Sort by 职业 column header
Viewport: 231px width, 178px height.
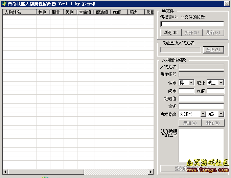click(x=57, y=12)
